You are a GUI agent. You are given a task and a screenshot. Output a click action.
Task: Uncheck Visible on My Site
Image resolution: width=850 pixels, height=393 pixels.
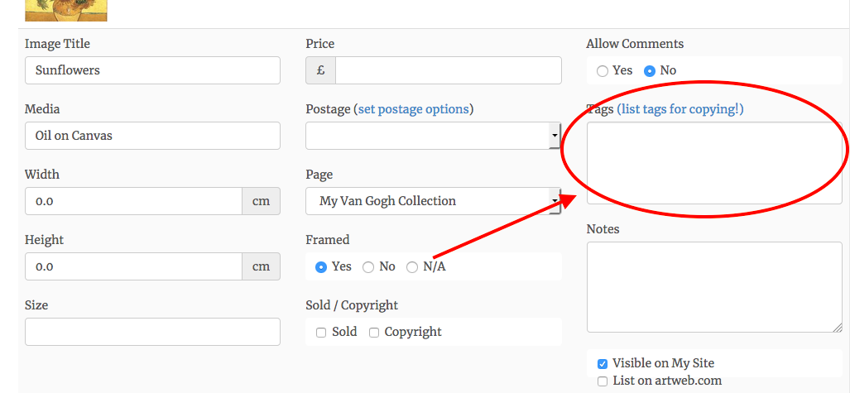coord(603,363)
